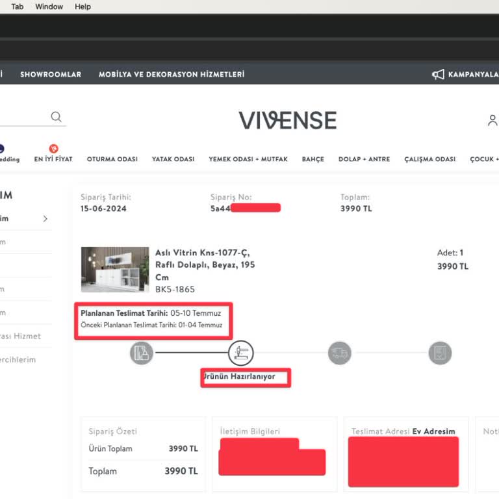Viewport: 499px width, 499px height.
Task: Click the Kampanyalar megaphone icon
Action: point(438,75)
